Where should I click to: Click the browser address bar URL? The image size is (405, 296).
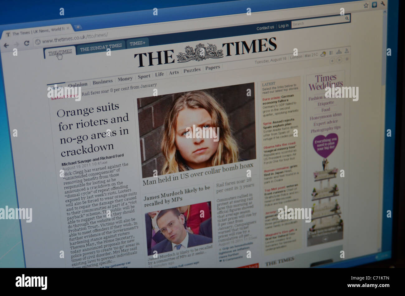(74, 37)
